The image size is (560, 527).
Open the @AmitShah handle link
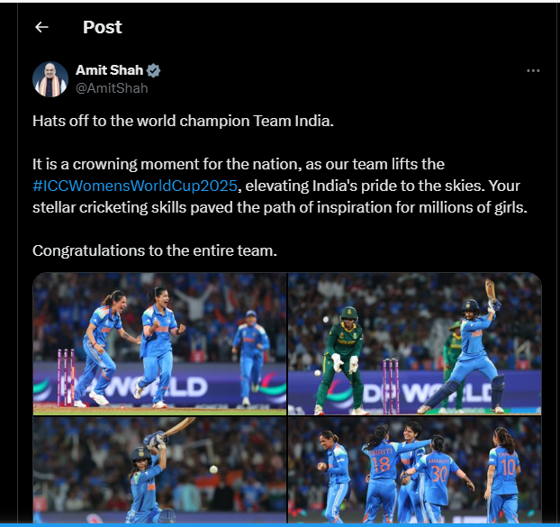(x=112, y=88)
